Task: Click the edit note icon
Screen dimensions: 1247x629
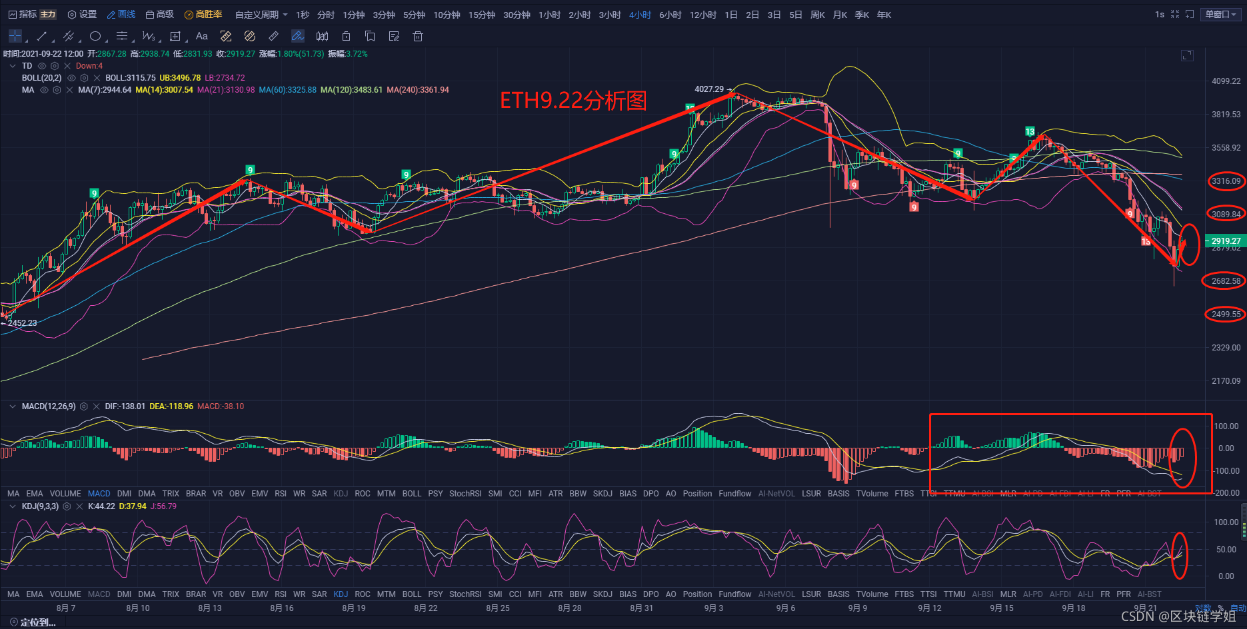Action: coord(394,36)
